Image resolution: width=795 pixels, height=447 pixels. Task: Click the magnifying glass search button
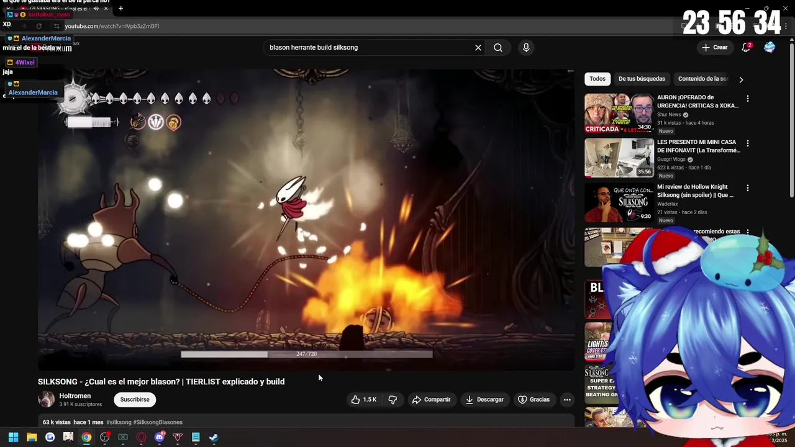pyautogui.click(x=498, y=48)
